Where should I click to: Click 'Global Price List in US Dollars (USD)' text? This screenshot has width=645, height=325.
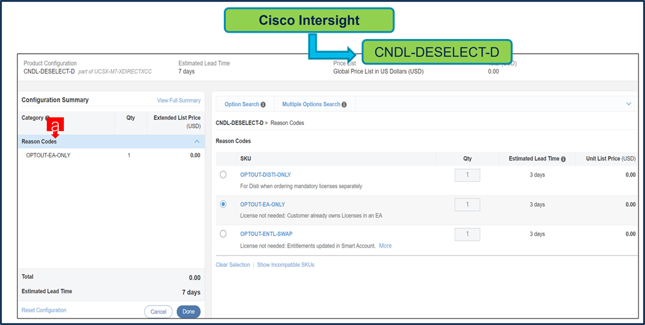click(378, 71)
